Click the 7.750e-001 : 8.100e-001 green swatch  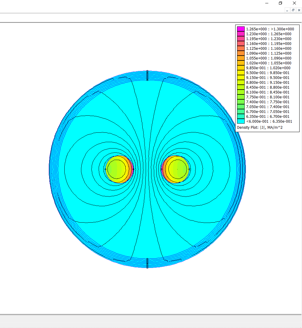point(241,97)
